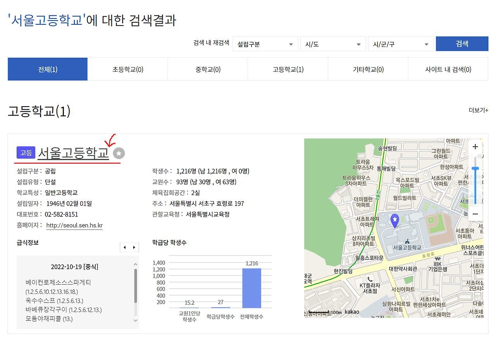Open the 설립구분 dropdown
This screenshot has height=342, width=496.
point(265,44)
